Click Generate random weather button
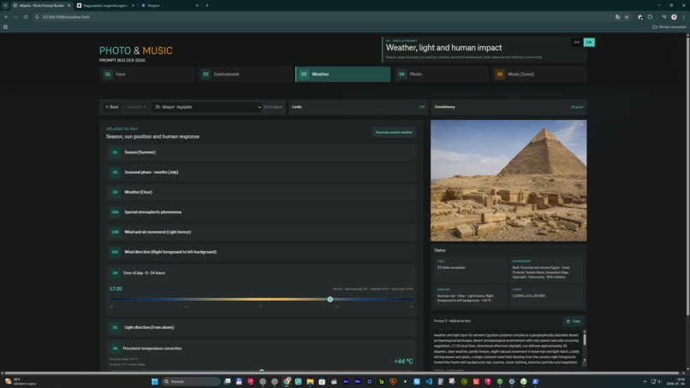 point(394,132)
